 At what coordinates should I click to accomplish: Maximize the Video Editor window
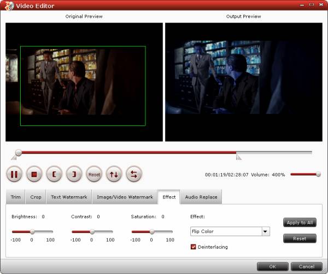pos(312,4)
